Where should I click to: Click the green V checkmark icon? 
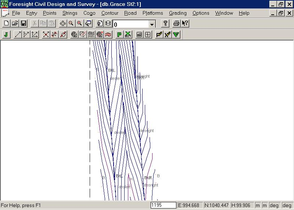(x=176, y=35)
